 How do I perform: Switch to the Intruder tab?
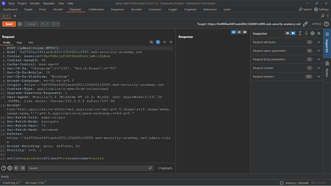[x=58, y=9]
